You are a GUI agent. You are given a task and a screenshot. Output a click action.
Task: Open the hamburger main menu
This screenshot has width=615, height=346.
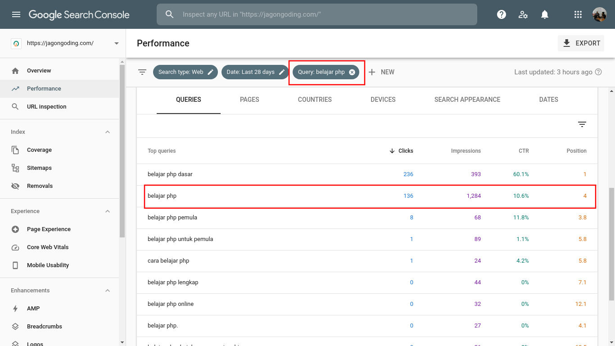pyautogui.click(x=16, y=14)
